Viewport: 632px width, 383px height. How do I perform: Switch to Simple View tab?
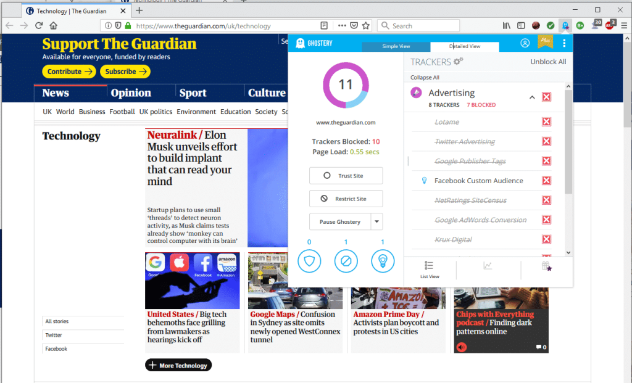click(396, 46)
